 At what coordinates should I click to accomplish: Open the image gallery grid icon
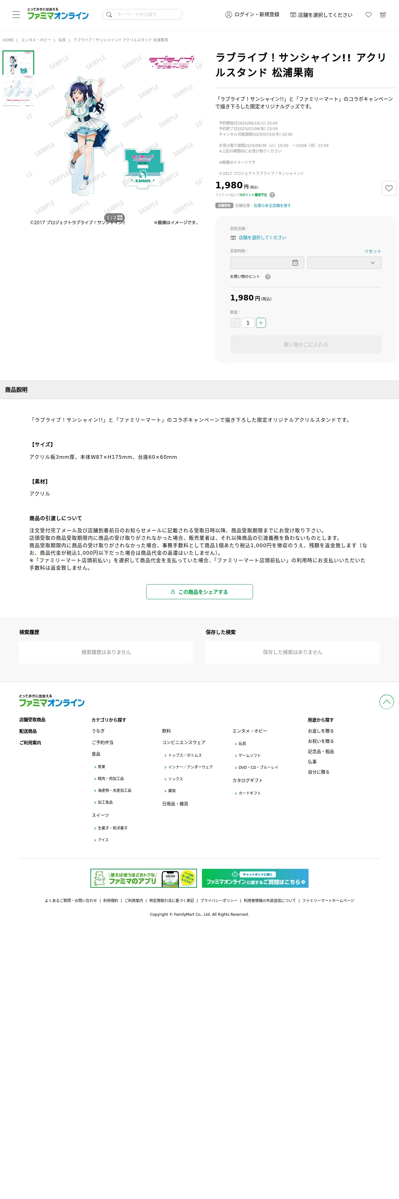click(120, 217)
